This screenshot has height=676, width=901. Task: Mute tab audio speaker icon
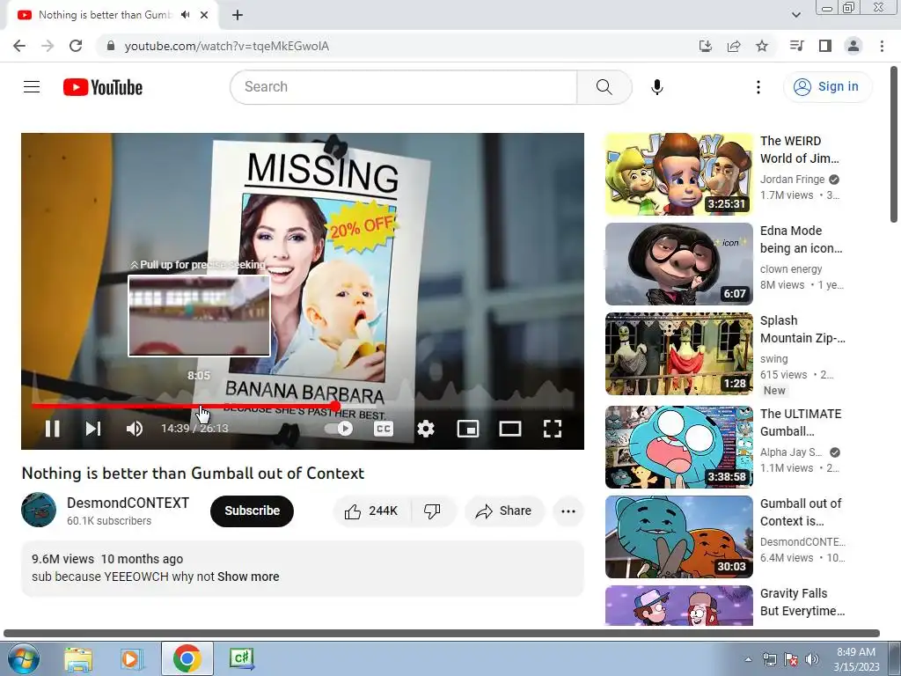pos(185,15)
